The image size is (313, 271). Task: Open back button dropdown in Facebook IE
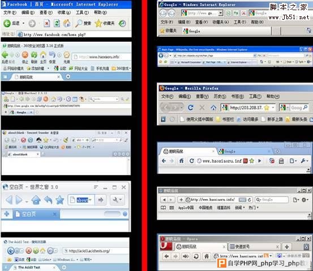click(23, 24)
